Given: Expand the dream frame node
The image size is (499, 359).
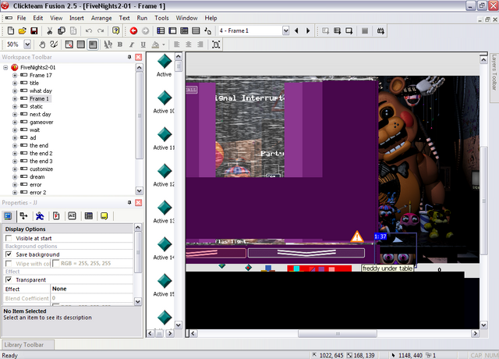Looking at the screenshot, I should (x=15, y=177).
